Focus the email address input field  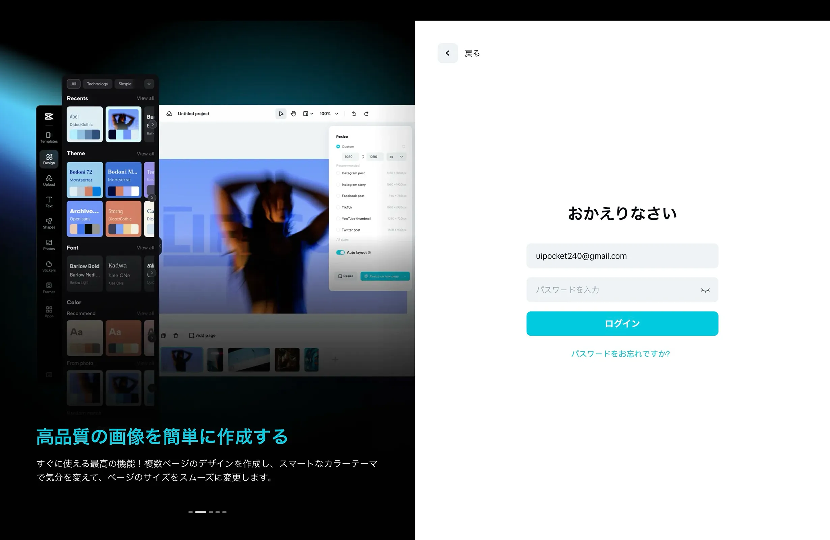click(x=622, y=256)
